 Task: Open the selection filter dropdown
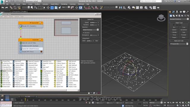pyautogui.click(x=26, y=7)
